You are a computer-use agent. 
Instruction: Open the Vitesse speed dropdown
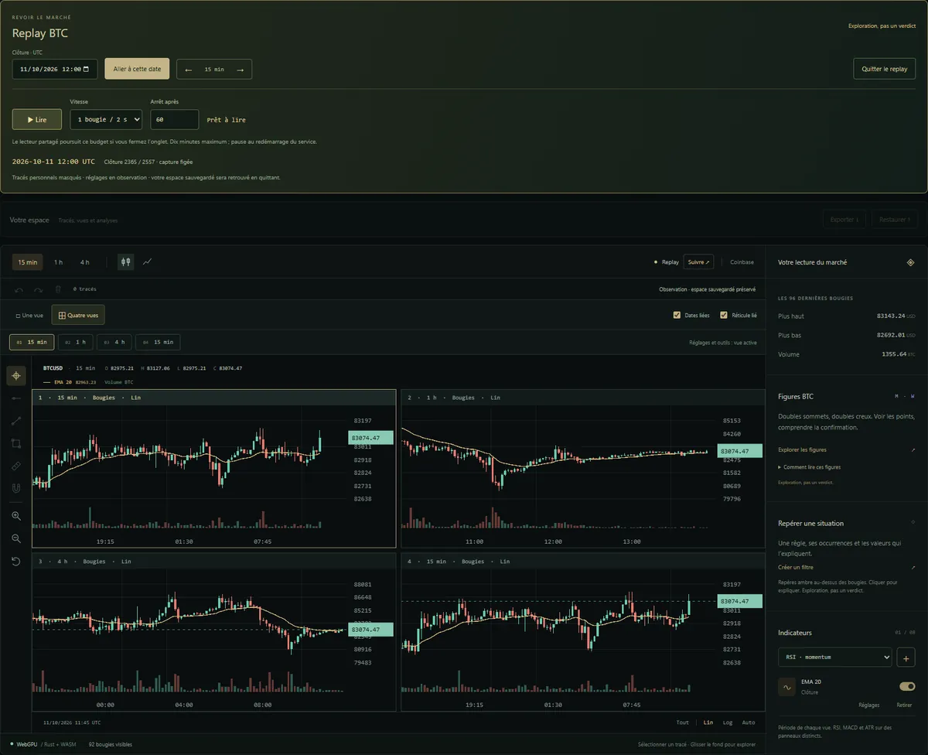tap(106, 119)
